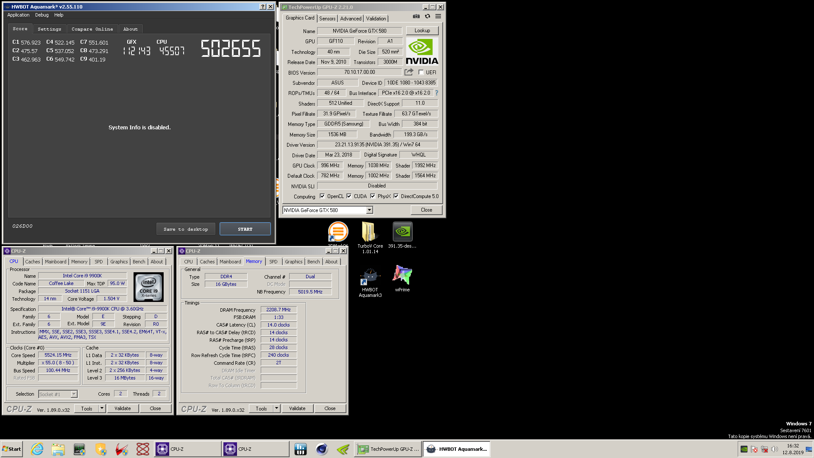
Task: Click the blue bars taskbar icon
Action: [301, 449]
